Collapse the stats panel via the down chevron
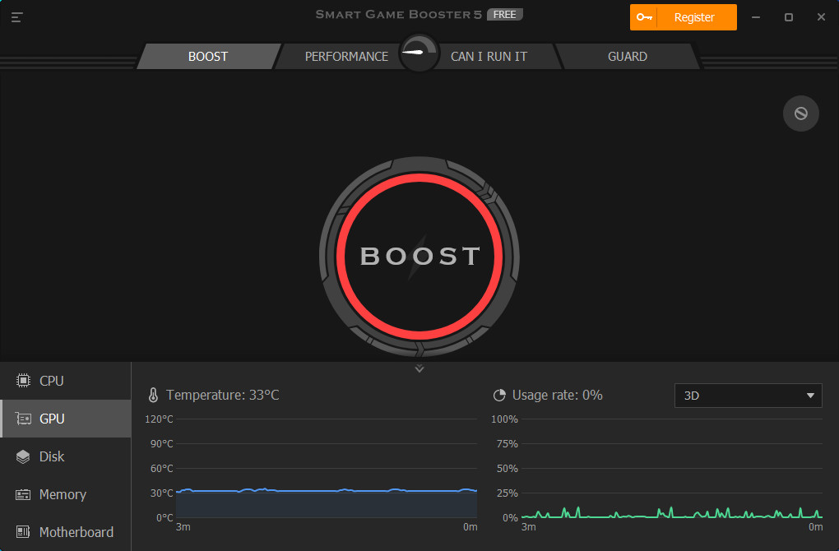Viewport: 839px width, 551px height. tap(419, 368)
